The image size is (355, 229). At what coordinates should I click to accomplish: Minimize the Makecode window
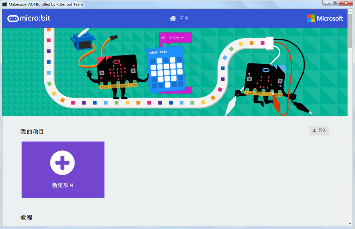(327, 3)
